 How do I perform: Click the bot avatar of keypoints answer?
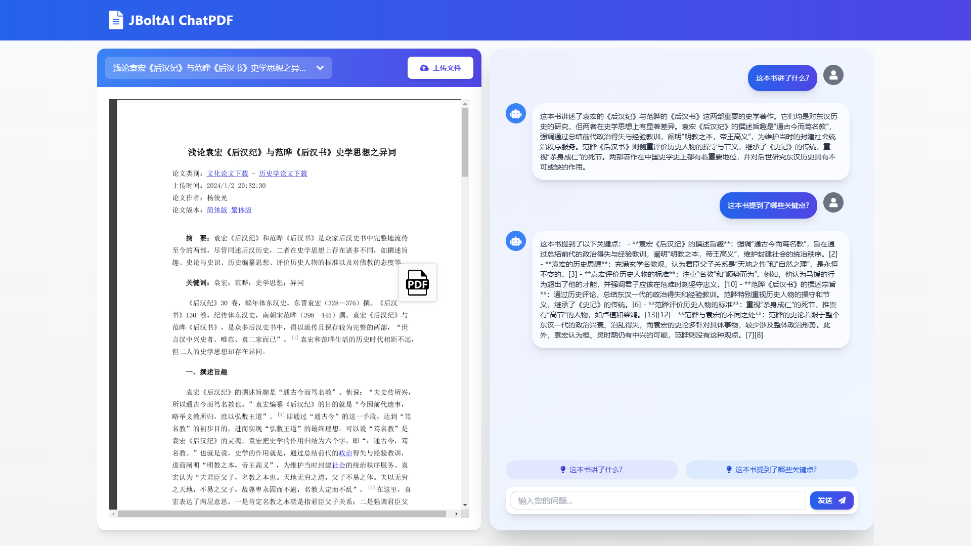[x=516, y=241]
